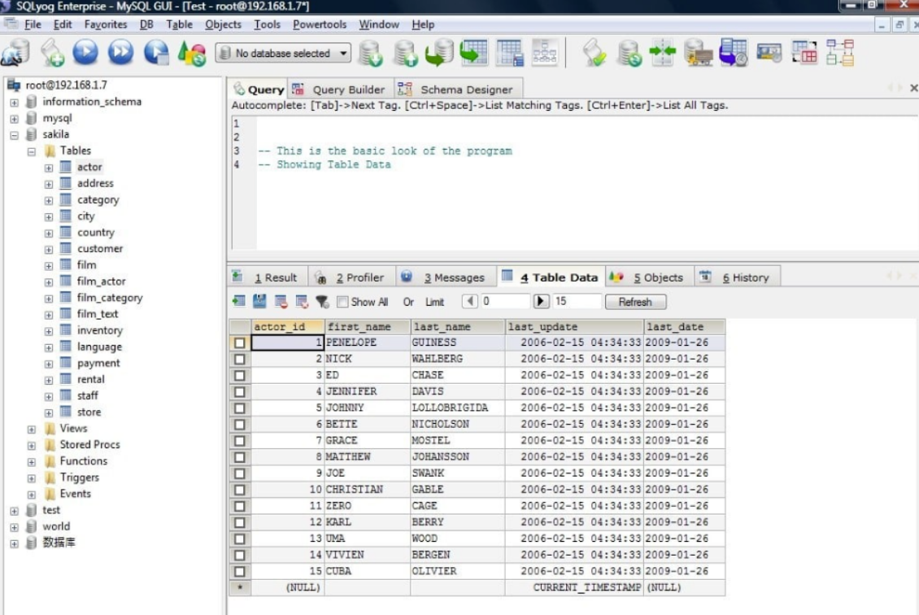The height and width of the screenshot is (615, 919).
Task: Click the limit rows field showing 15
Action: pos(576,302)
